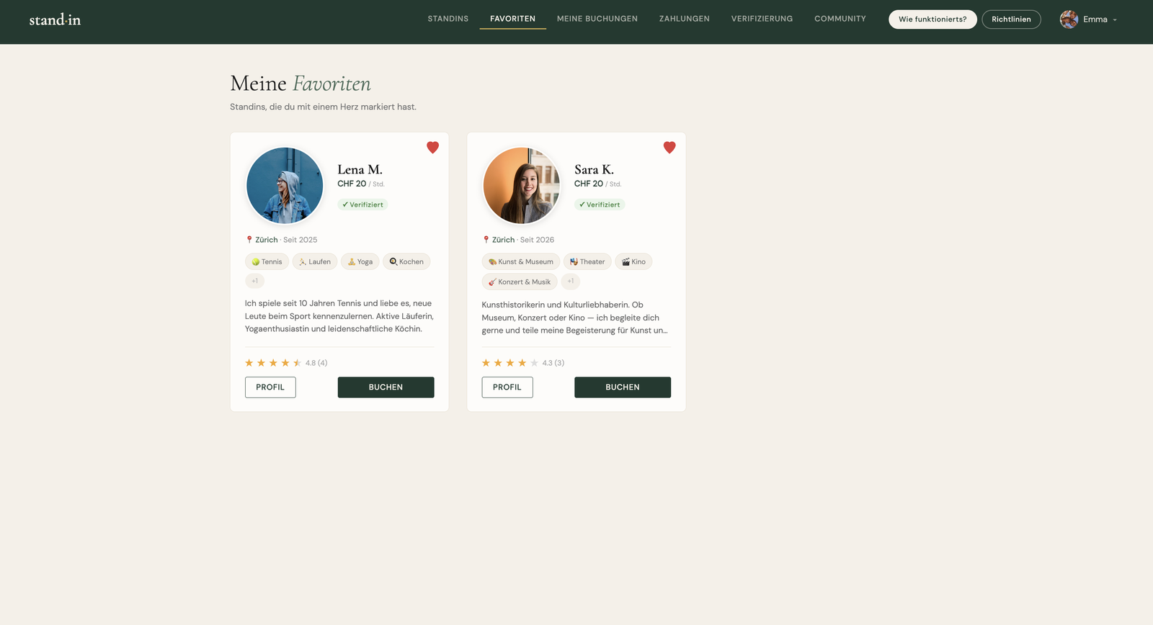Open Sara K.'s Profil button
Image resolution: width=1153 pixels, height=625 pixels.
pyautogui.click(x=507, y=387)
